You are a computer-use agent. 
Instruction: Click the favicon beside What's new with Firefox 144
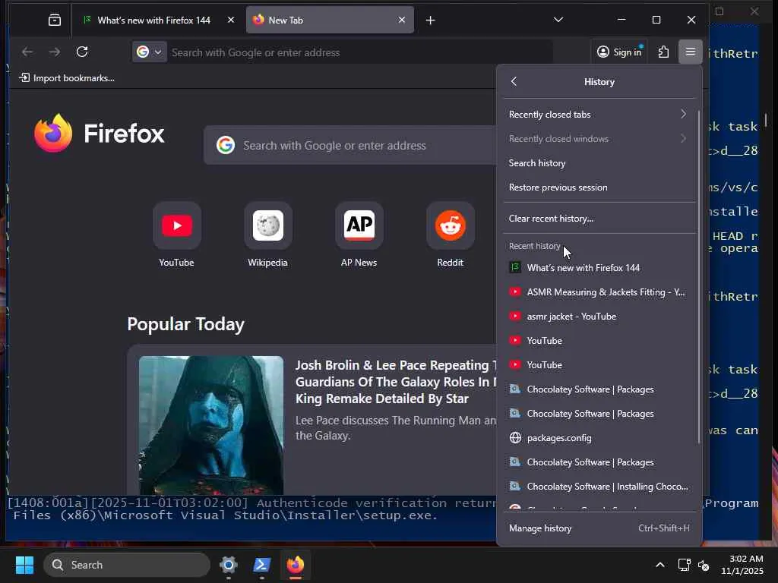[x=516, y=268]
